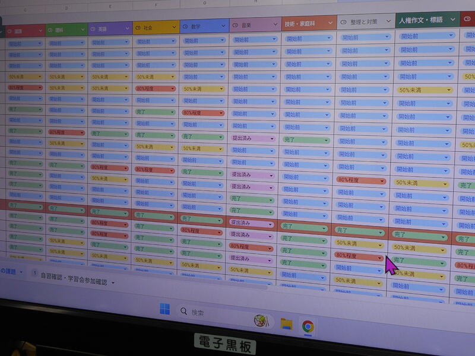
Task: Click the column type icon beside 数学 header
Action: [x=185, y=27]
